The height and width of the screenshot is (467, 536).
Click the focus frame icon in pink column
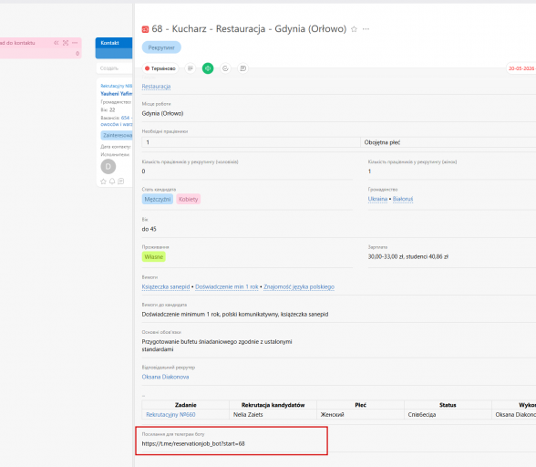(x=66, y=43)
